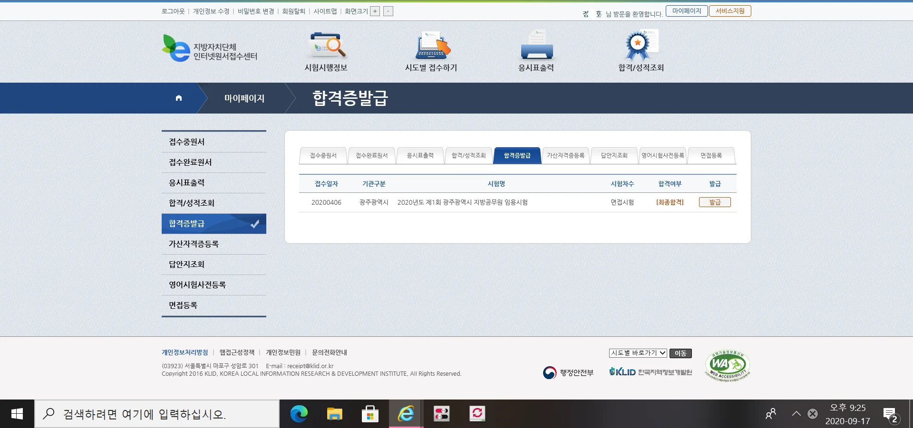Open Internet Explorer in taskbar

(x=406, y=414)
